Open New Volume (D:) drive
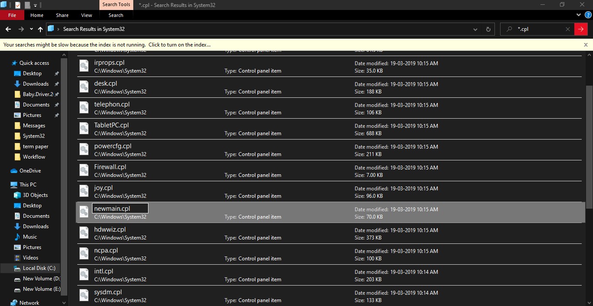Viewport: 593px width, 306px height. (x=41, y=279)
